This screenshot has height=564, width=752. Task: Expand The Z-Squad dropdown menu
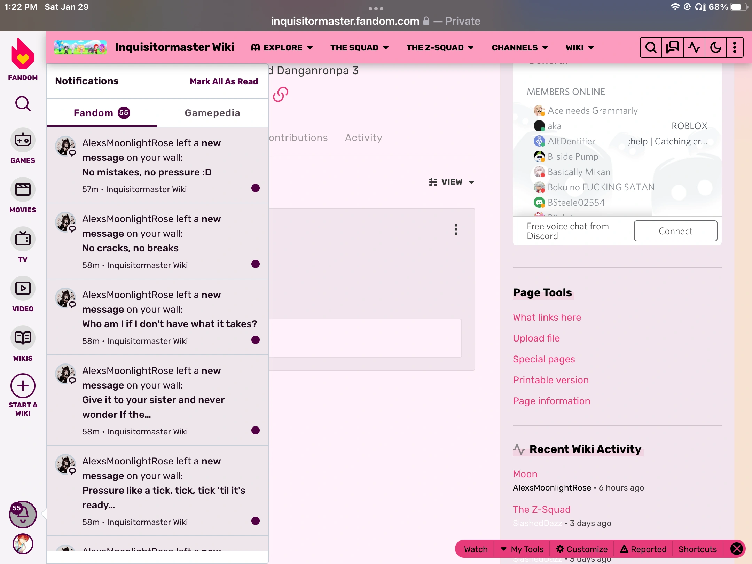pyautogui.click(x=440, y=48)
